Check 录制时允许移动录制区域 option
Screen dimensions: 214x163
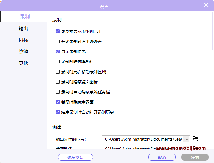(x=58, y=72)
